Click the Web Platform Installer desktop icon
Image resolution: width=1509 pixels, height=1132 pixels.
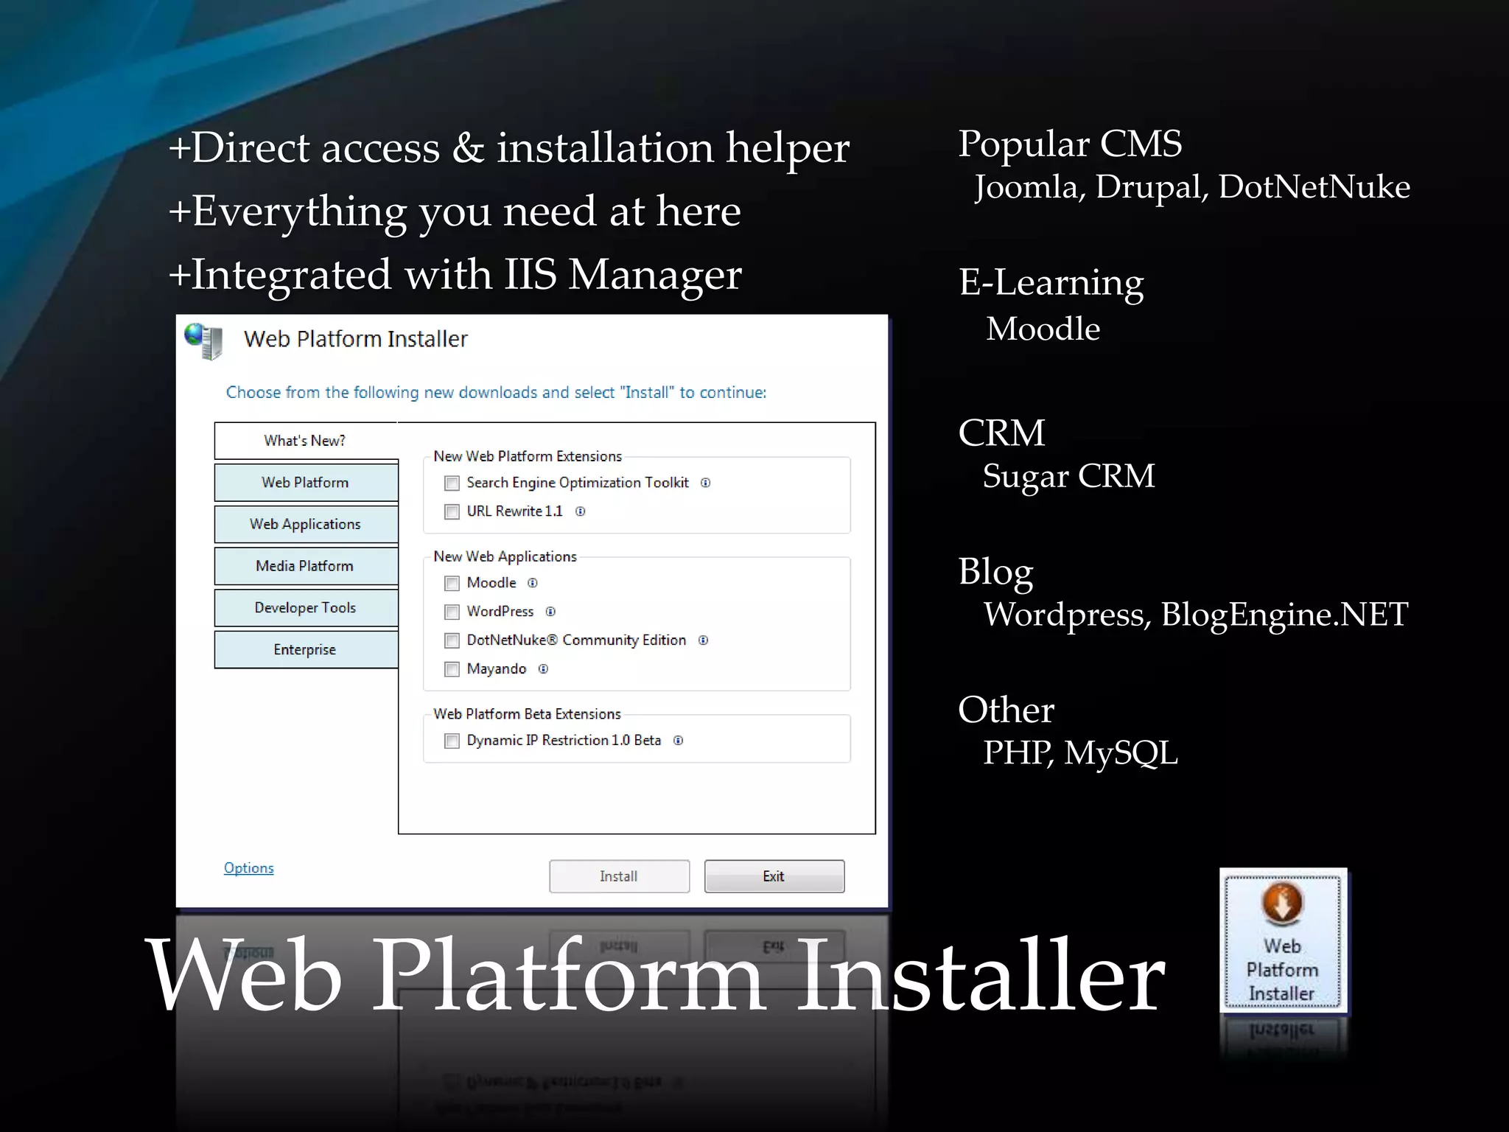coord(1282,939)
